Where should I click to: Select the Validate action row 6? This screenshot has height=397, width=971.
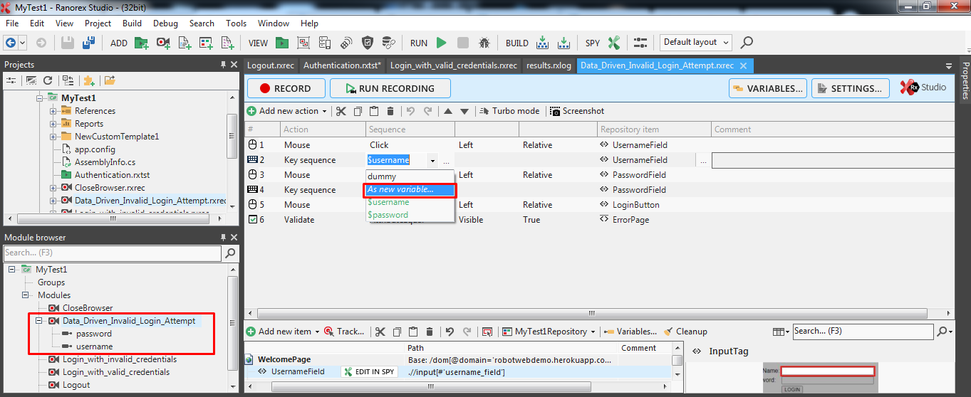coord(598,220)
